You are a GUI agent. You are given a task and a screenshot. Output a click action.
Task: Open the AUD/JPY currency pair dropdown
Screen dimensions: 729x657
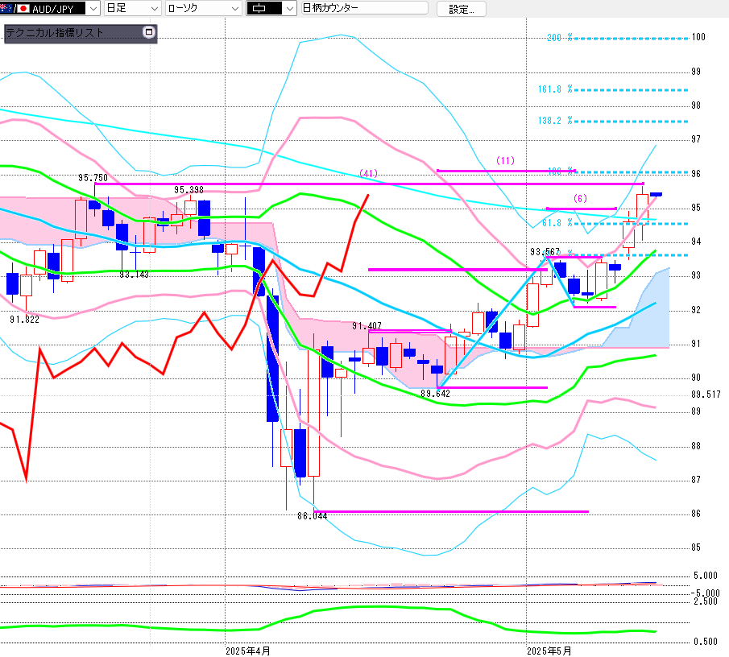coord(93,8)
